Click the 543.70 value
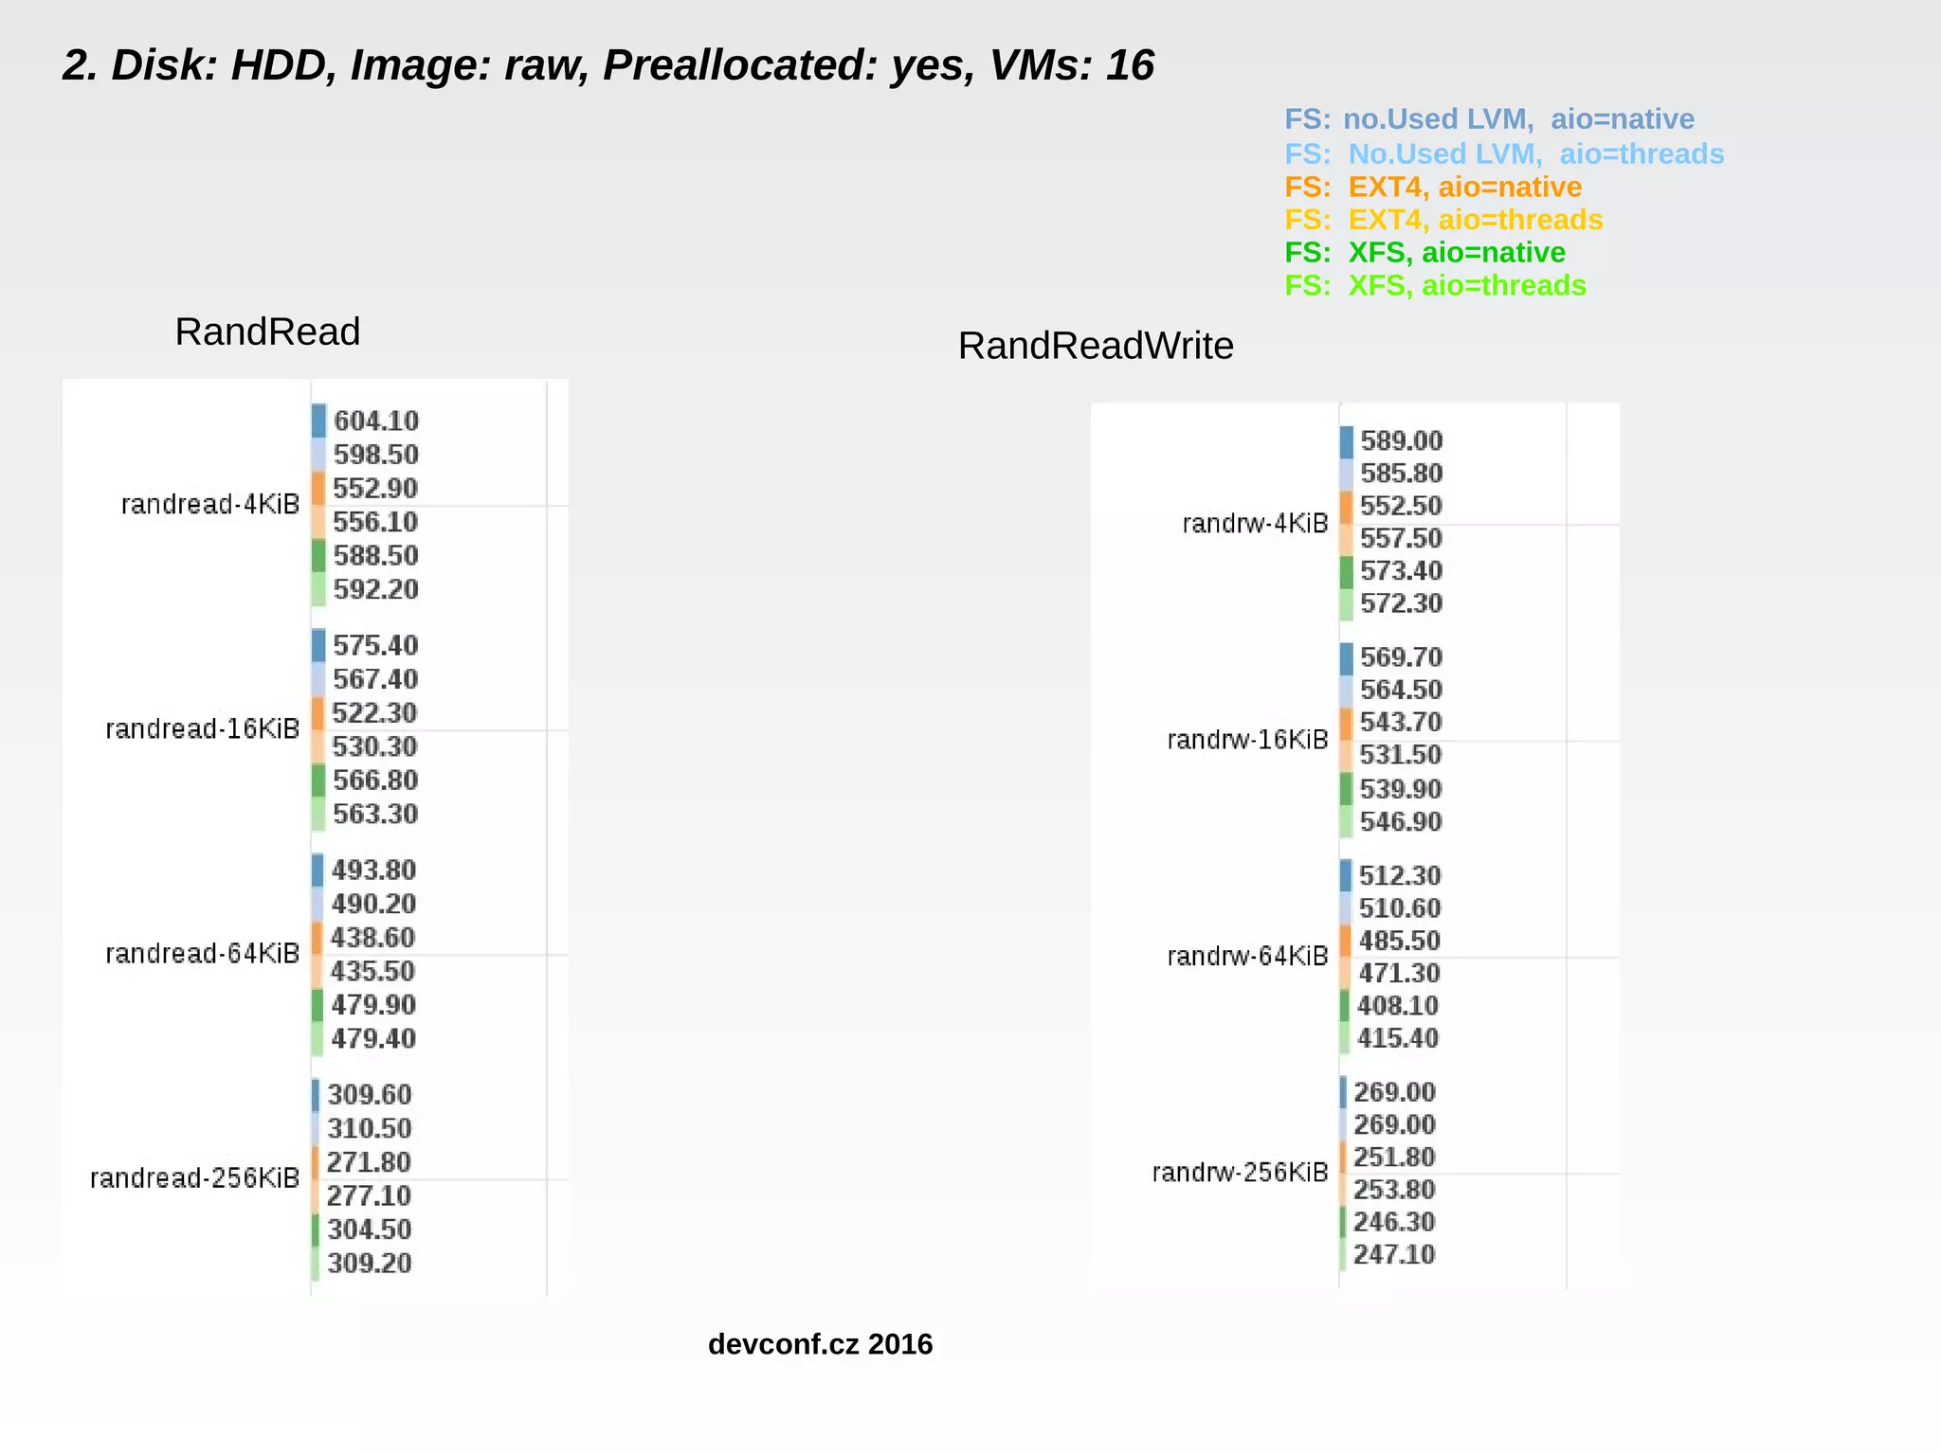This screenshot has height=1454, width=1941. (x=1401, y=722)
